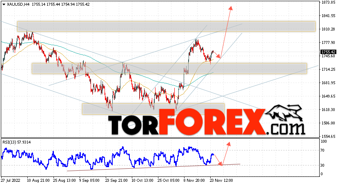Click the 1810.20 price axis label
This screenshot has width=338, height=185.
coord(328,29)
